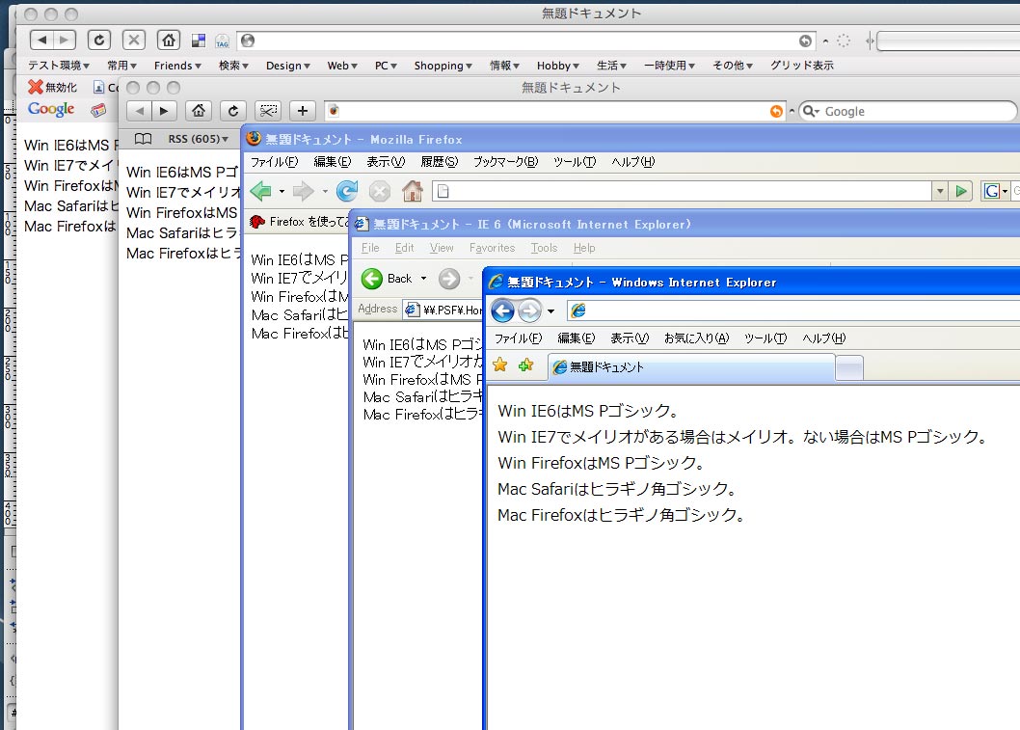Click the plus add-bookmark button in Safari
The width and height of the screenshot is (1020, 730).
(303, 111)
